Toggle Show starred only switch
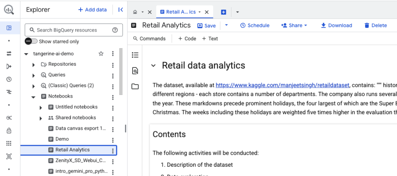The image size is (397, 176). (x=31, y=41)
